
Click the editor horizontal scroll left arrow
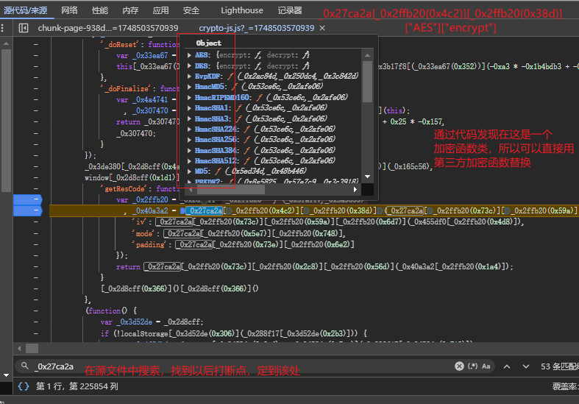[19, 348]
